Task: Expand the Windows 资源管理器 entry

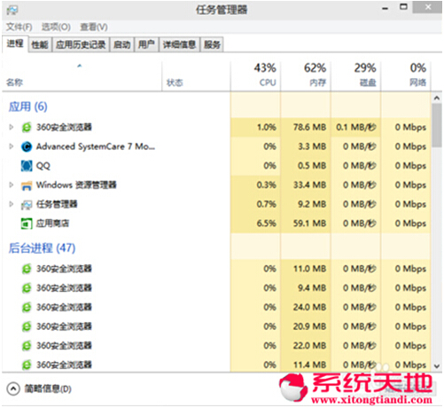Action: click(x=12, y=185)
